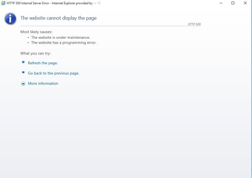The height and width of the screenshot is (178, 252).
Task: Click the dot bullet before "programming error" line
Action: pos(28,43)
